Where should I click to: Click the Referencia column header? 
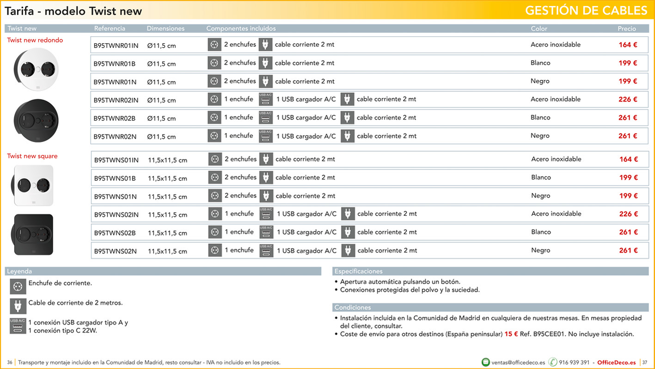click(110, 29)
